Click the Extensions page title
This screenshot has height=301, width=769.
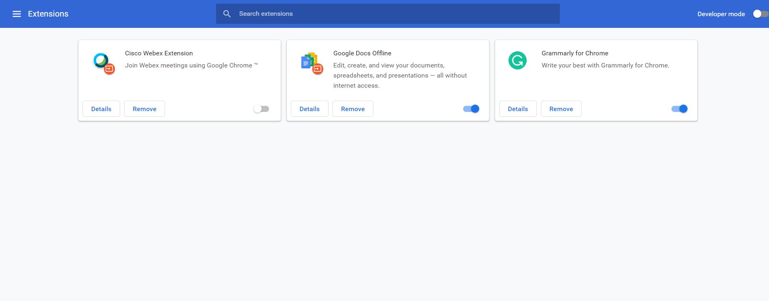[x=48, y=14]
